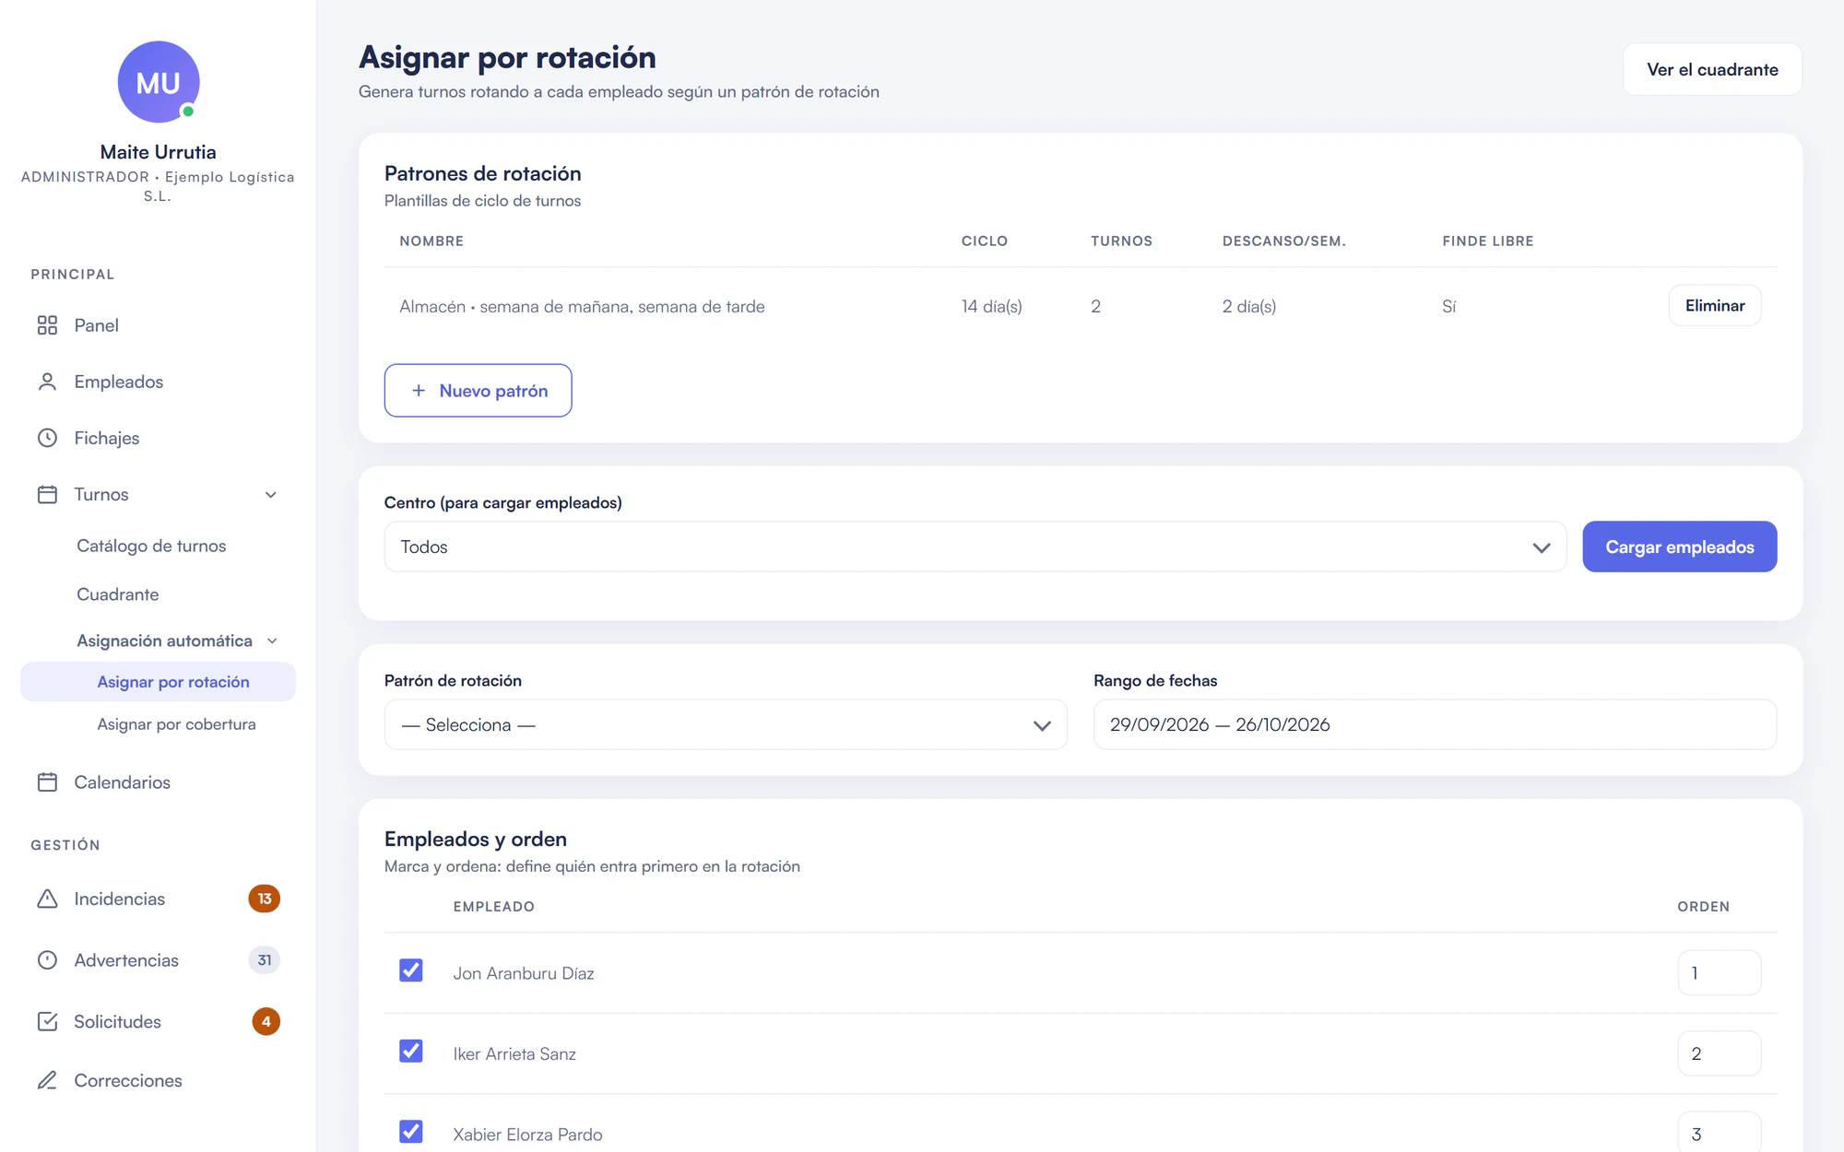1844x1152 pixels.
Task: Uncheck the Iker Arrieta Sanz checkbox
Action: click(x=411, y=1051)
